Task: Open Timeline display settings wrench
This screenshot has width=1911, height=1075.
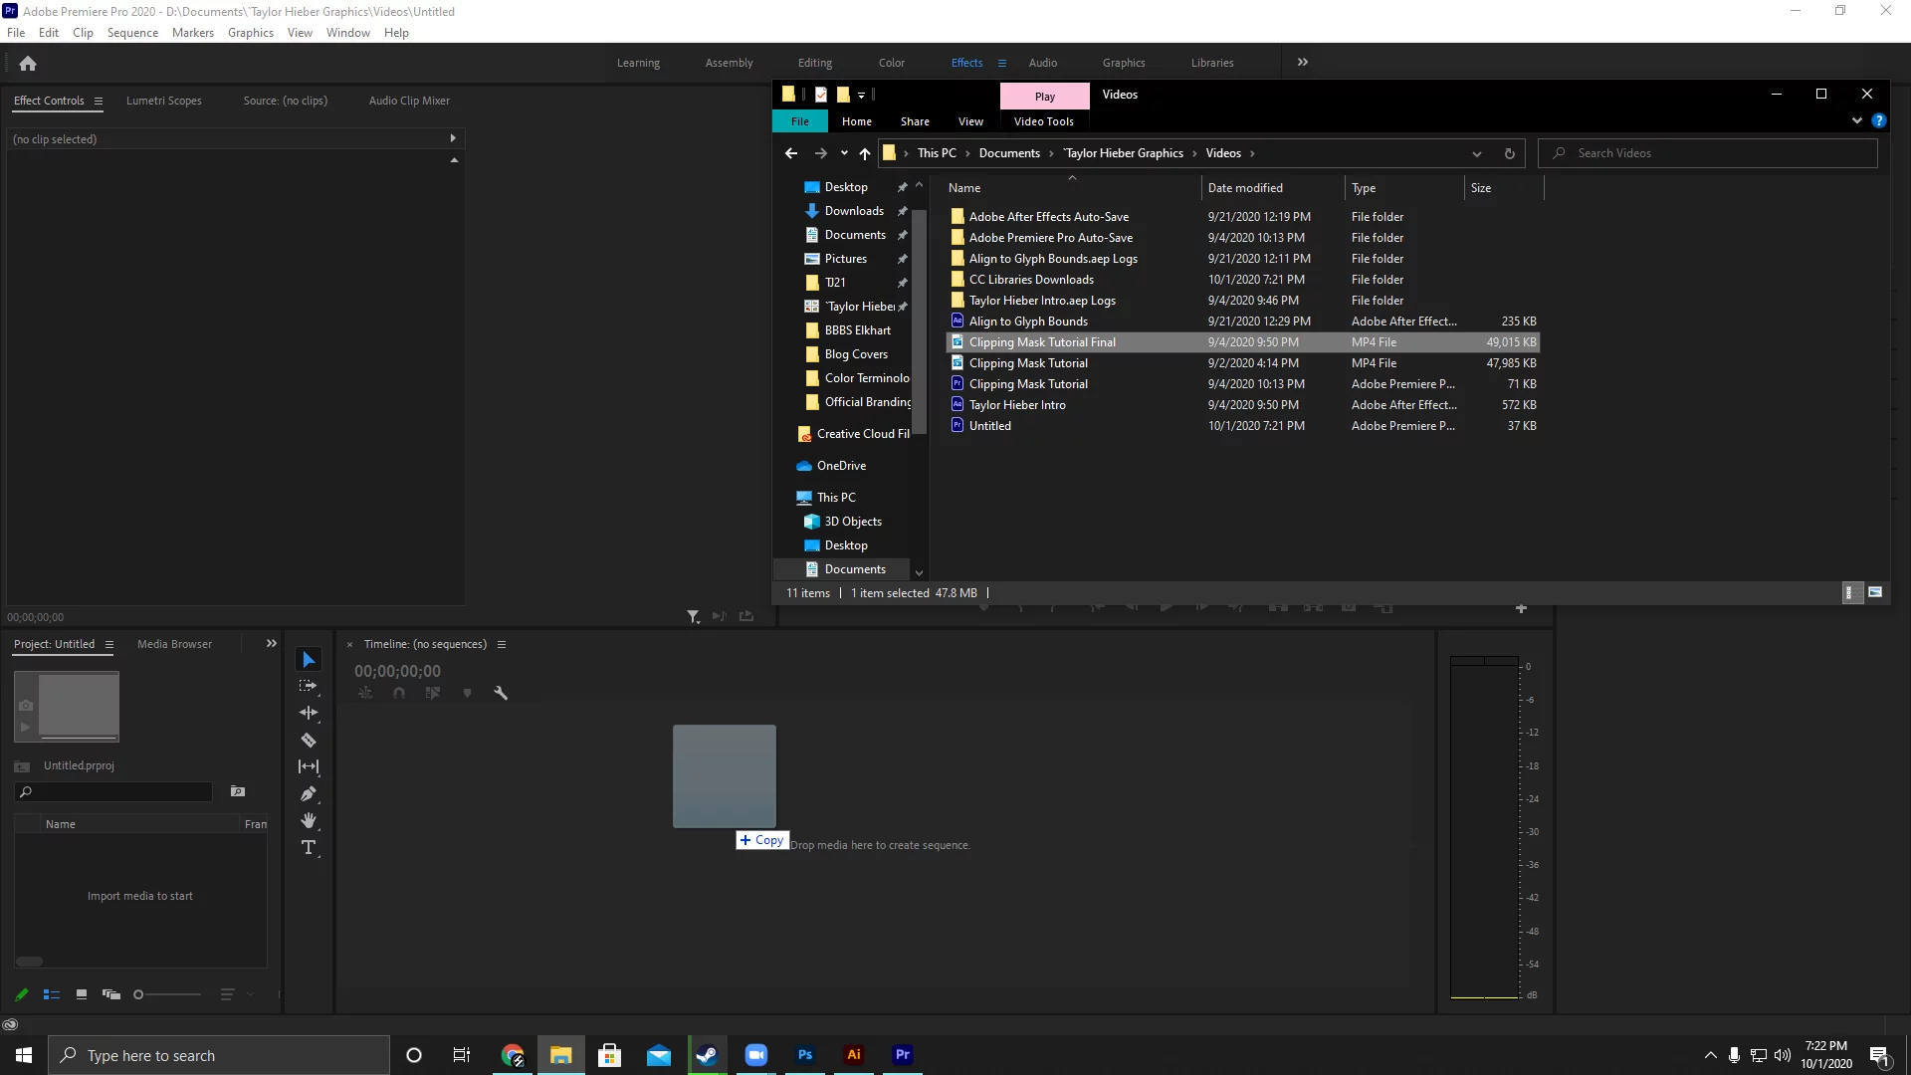Action: (x=501, y=693)
